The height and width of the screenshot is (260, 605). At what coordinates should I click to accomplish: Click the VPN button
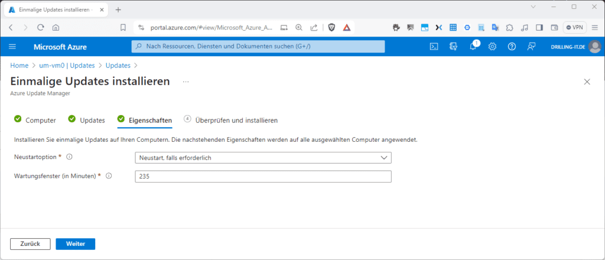click(575, 27)
